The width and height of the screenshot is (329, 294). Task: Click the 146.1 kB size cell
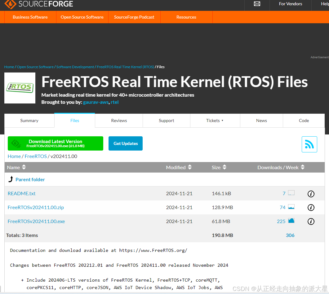pyautogui.click(x=221, y=193)
